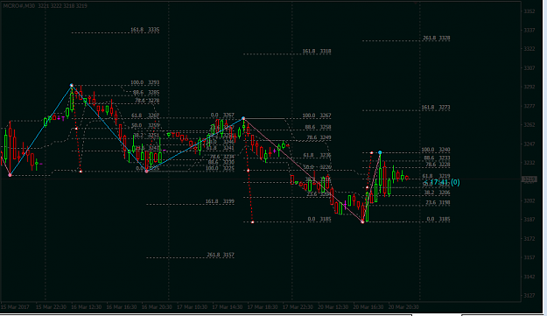Click the '17 Mar 14:30' time axis label
Image resolution: width=547 pixels, height=316 pixels.
point(227,307)
